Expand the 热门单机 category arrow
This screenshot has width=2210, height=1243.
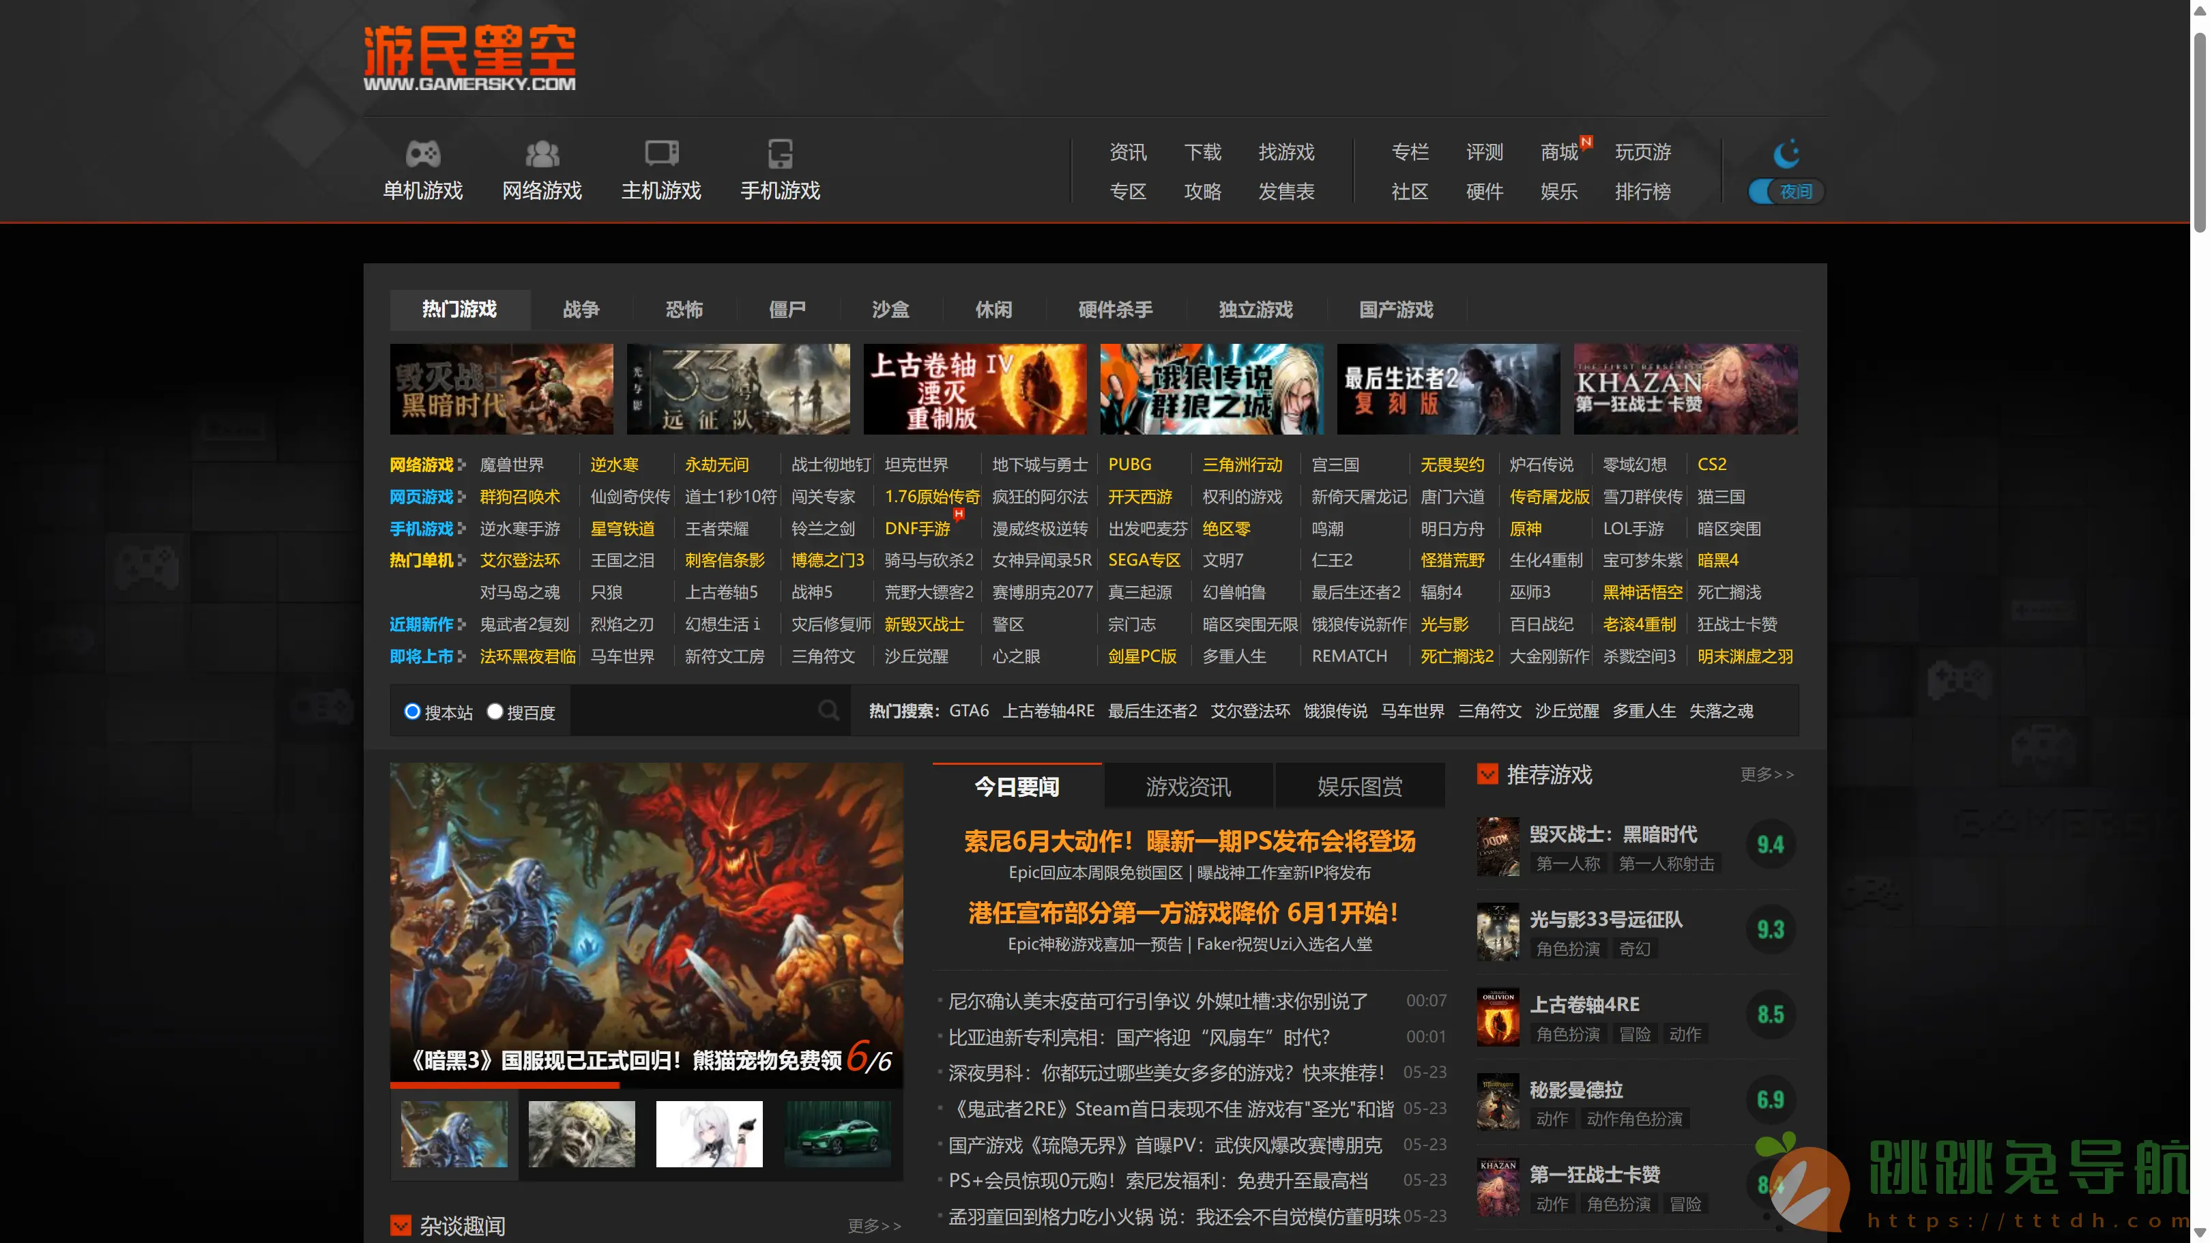(461, 560)
